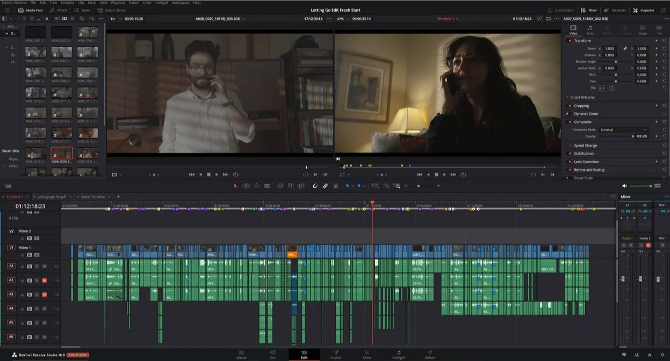Click the zoom link chain icon in Transform
670x361 pixels.
click(x=625, y=48)
